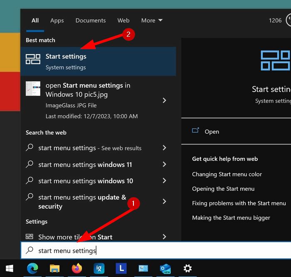Open ImageGlass from the taskbar
The height and width of the screenshot is (277, 291).
click(99, 269)
